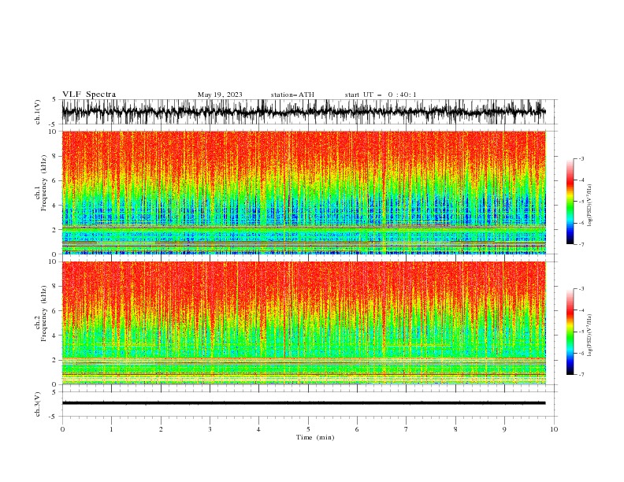
Task: Click time axis tick label "2"
Action: [x=161, y=429]
